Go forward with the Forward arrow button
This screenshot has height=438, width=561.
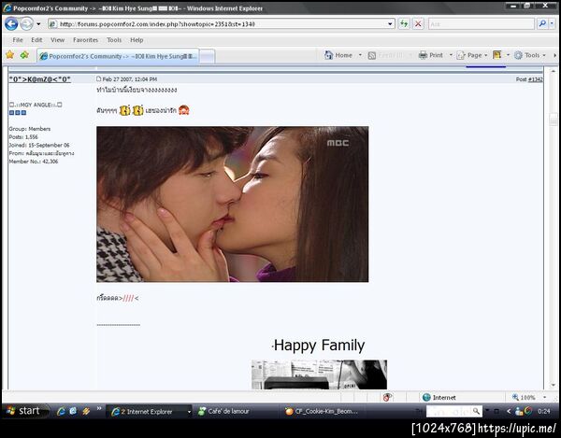point(27,24)
